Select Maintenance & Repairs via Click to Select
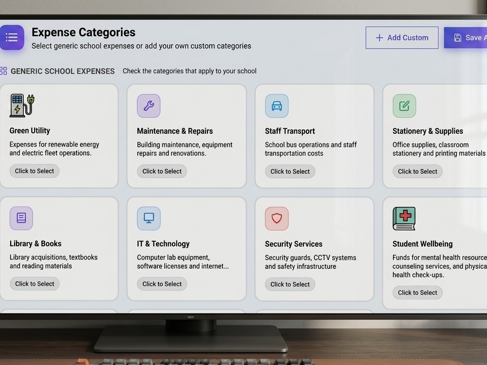The image size is (487, 365). pyautogui.click(x=162, y=171)
